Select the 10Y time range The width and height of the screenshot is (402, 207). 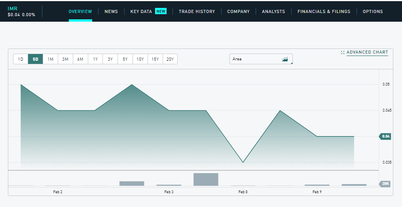pyautogui.click(x=140, y=59)
